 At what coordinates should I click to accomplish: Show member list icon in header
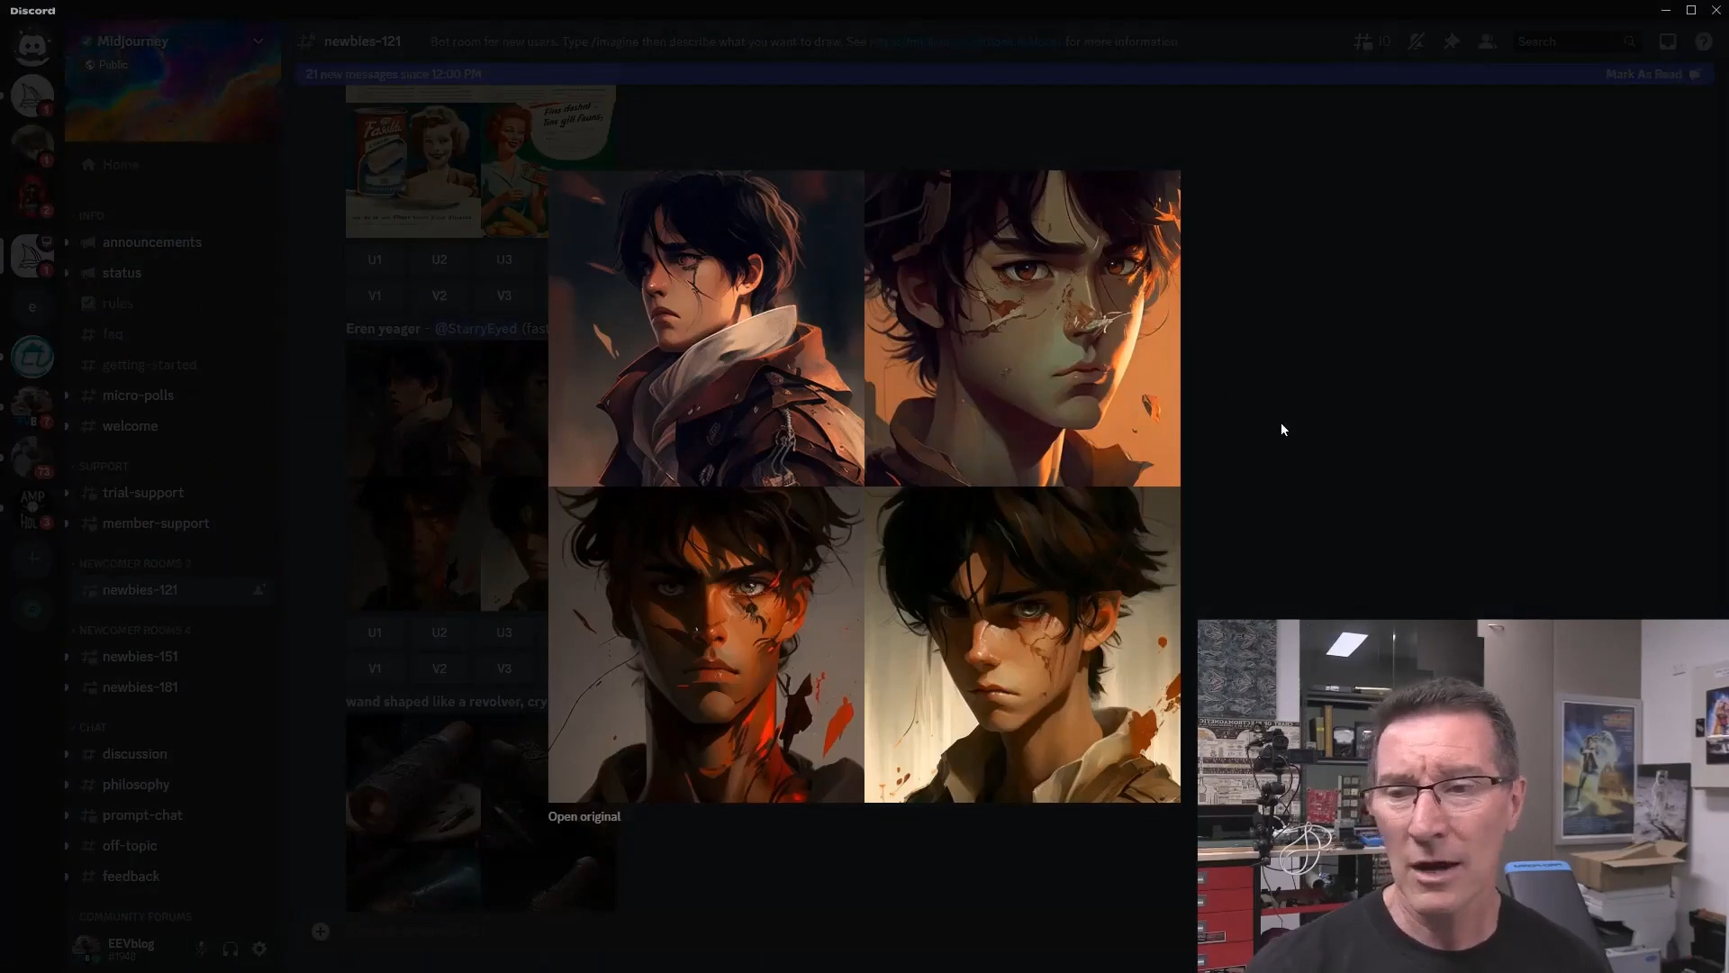(1488, 41)
